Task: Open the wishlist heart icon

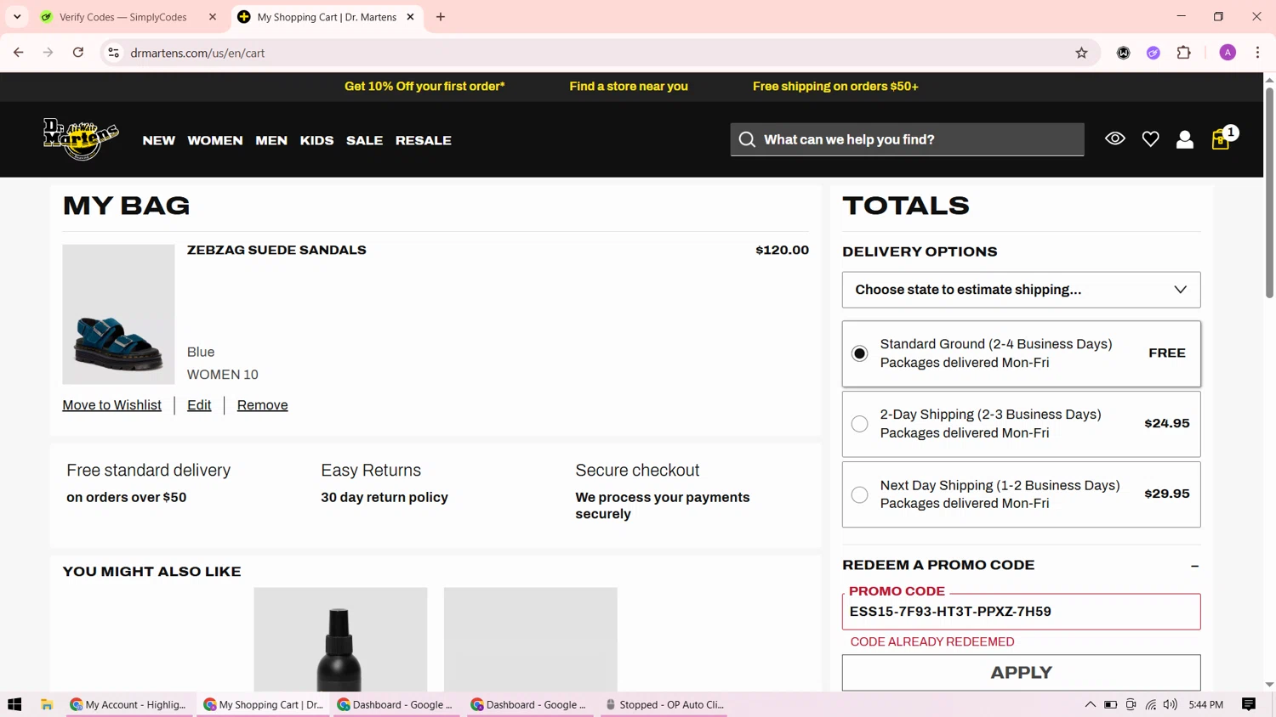Action: 1150,139
